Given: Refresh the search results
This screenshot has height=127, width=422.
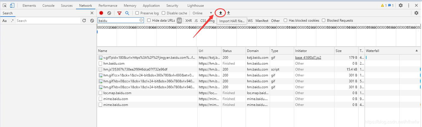Looking at the screenshot, I should [84, 21].
